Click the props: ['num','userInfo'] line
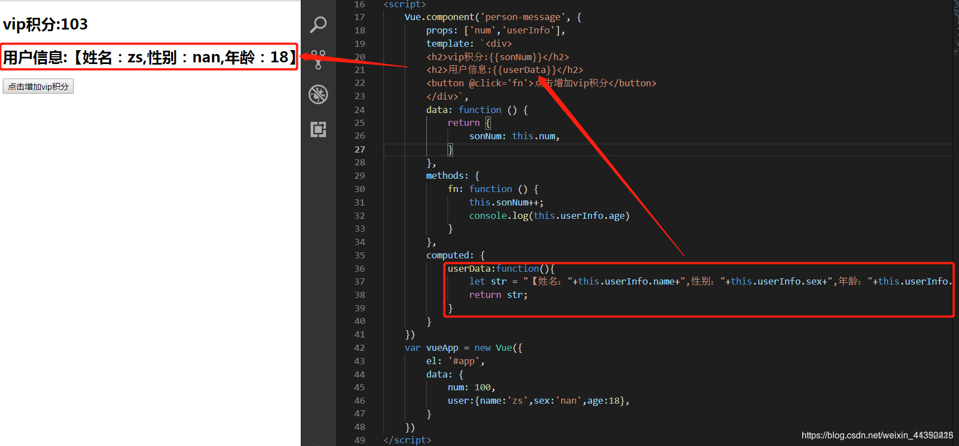This screenshot has width=959, height=446. [x=495, y=31]
